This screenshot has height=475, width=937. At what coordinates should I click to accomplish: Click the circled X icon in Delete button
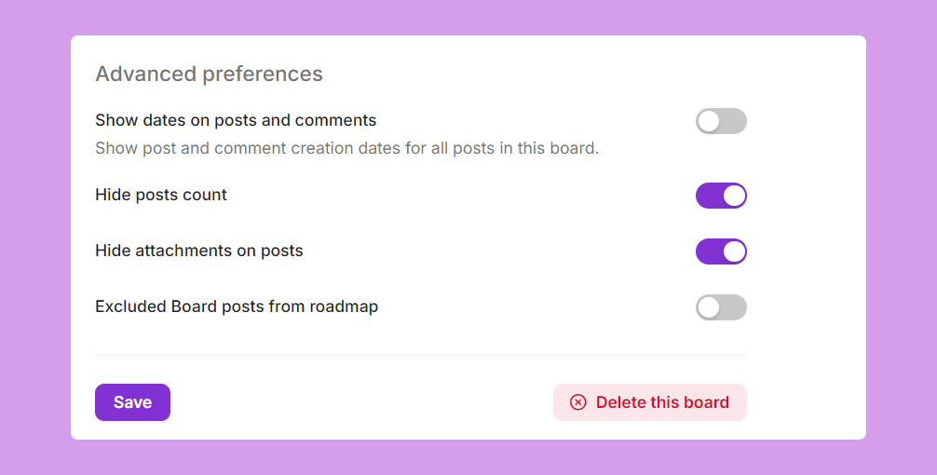(577, 402)
